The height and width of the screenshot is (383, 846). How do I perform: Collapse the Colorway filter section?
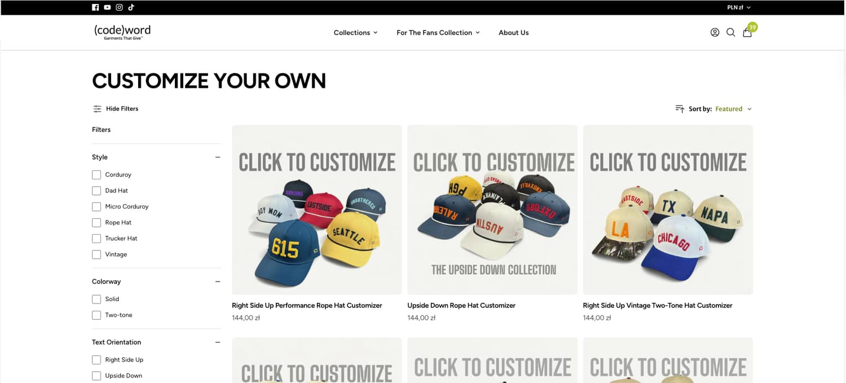point(218,281)
